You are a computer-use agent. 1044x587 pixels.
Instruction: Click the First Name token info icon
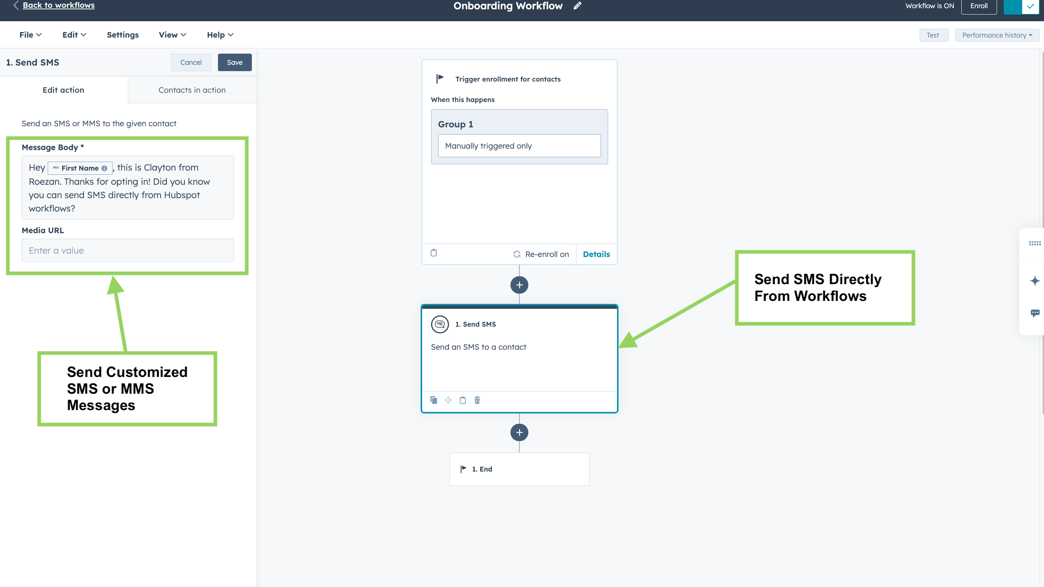(x=104, y=168)
